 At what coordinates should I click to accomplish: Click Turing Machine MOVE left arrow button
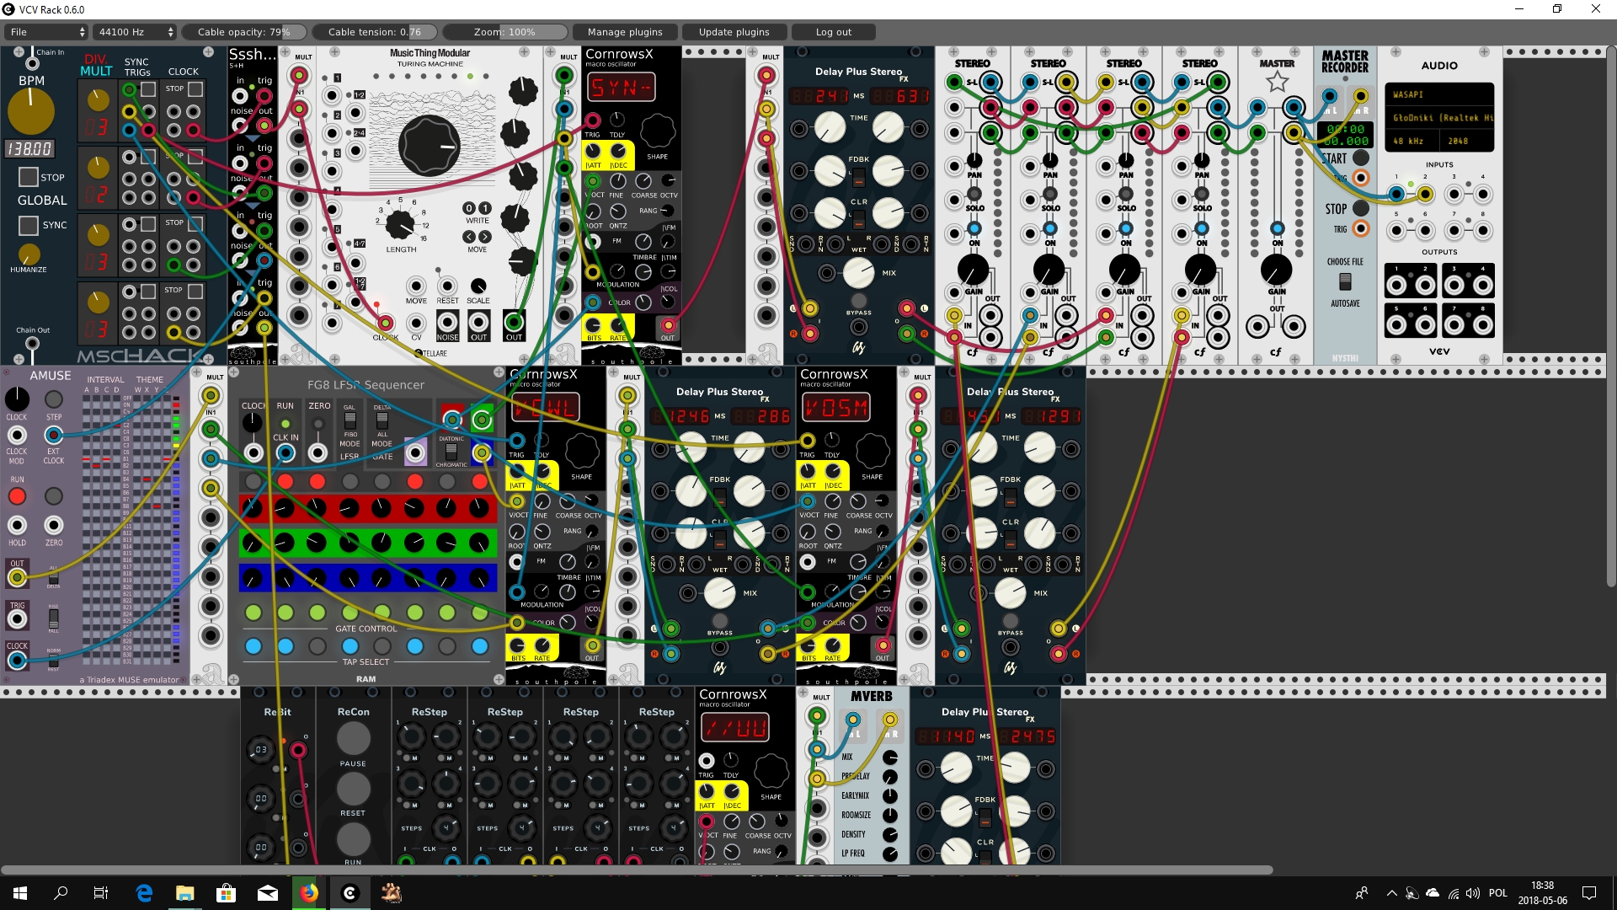[469, 237]
